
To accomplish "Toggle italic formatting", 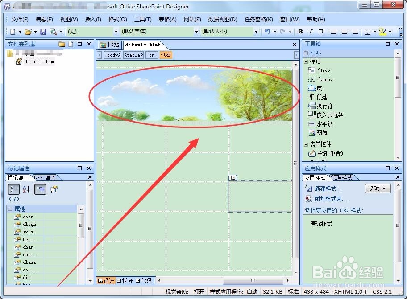I will point(311,32).
